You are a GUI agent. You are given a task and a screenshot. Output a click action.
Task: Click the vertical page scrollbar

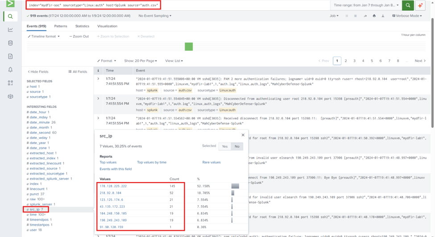(x=432, y=72)
